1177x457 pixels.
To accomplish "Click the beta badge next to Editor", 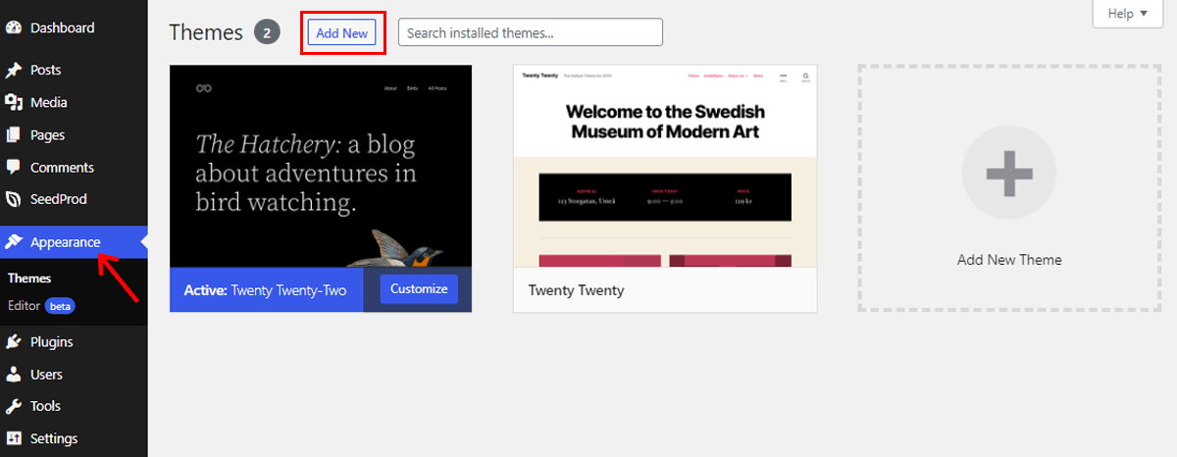I will coord(61,306).
